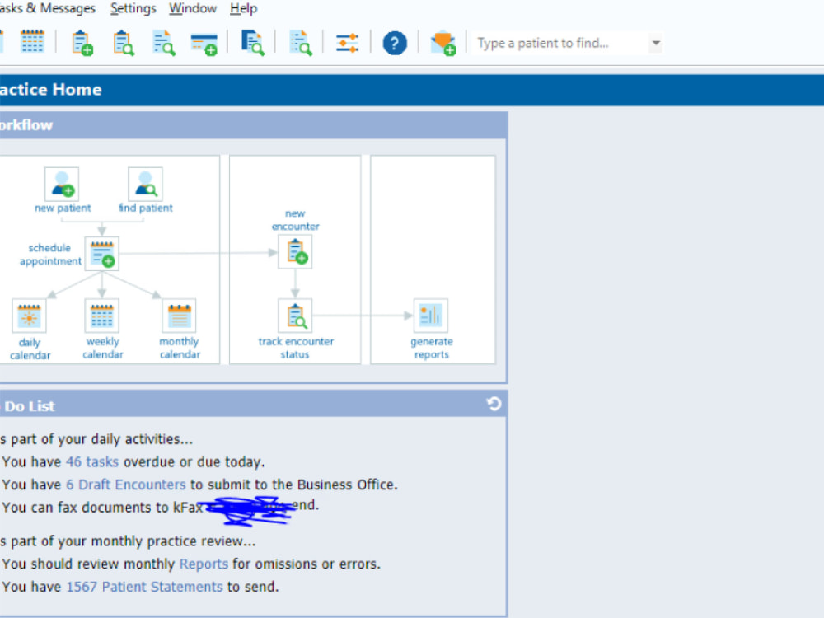Open the monthly calendar workflow icon
Screen dimensions: 824x618
[x=179, y=316]
